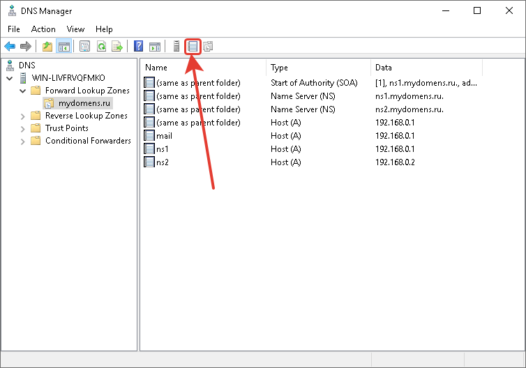The height and width of the screenshot is (368, 526).
Task: Select the mail record name
Action: [165, 136]
